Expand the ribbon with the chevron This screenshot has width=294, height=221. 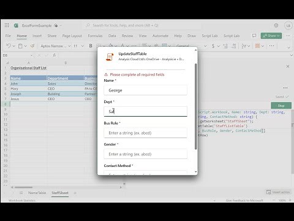point(288,47)
